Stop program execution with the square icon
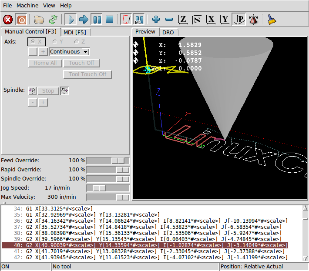309x271 pixels. tap(110, 20)
